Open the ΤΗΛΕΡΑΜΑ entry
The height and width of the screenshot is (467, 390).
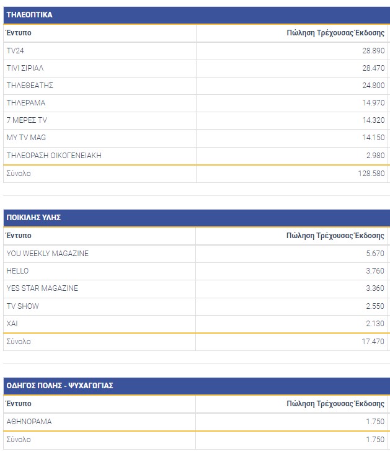[25, 102]
